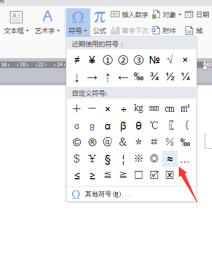This screenshot has width=212, height=275.
Task: Insert the section § symbol
Action: tap(107, 159)
